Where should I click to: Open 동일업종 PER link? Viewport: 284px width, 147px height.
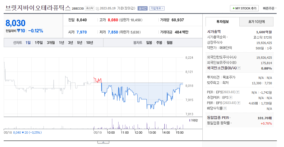219,118
